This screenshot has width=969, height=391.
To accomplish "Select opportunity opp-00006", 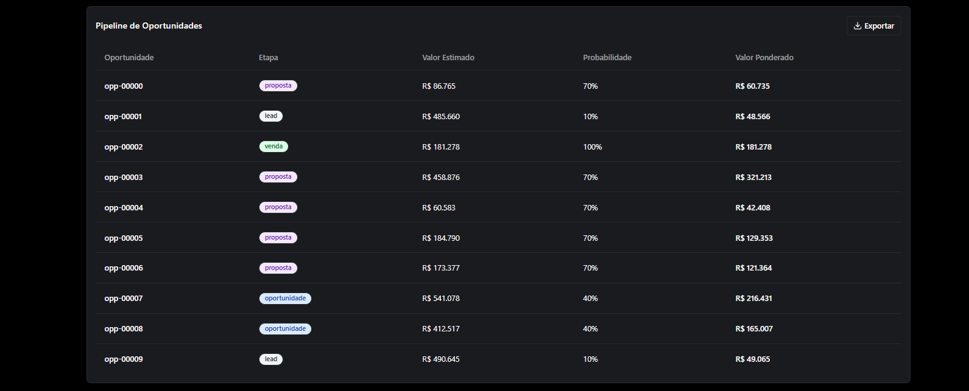I will coord(124,268).
